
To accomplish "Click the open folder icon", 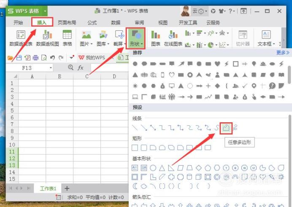I will tap(11, 58).
